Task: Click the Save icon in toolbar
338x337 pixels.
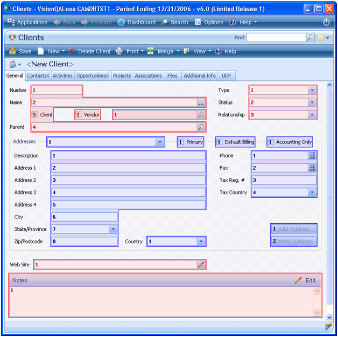Action: click(x=12, y=51)
